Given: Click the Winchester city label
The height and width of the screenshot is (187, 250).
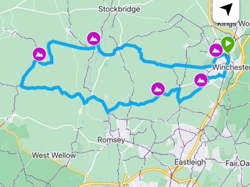Looking at the screenshot, I should click(x=231, y=67).
